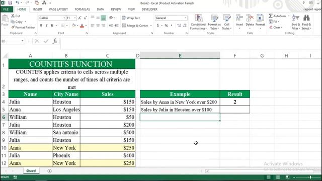Click the Orientation text angle icon
The image size is (322, 181).
coord(111,18)
